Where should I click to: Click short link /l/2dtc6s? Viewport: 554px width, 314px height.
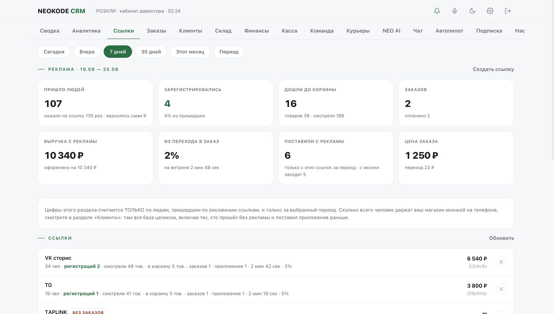[478, 266]
